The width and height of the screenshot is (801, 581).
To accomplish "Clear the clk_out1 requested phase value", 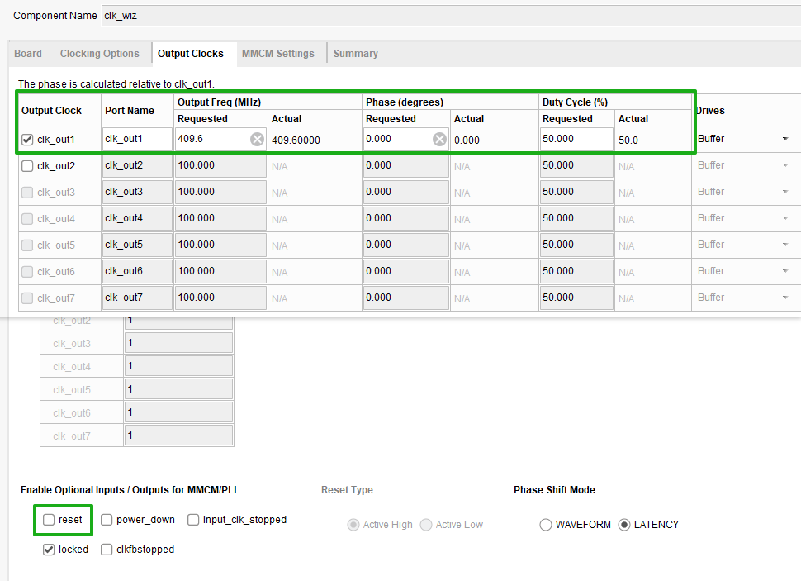I will point(439,140).
